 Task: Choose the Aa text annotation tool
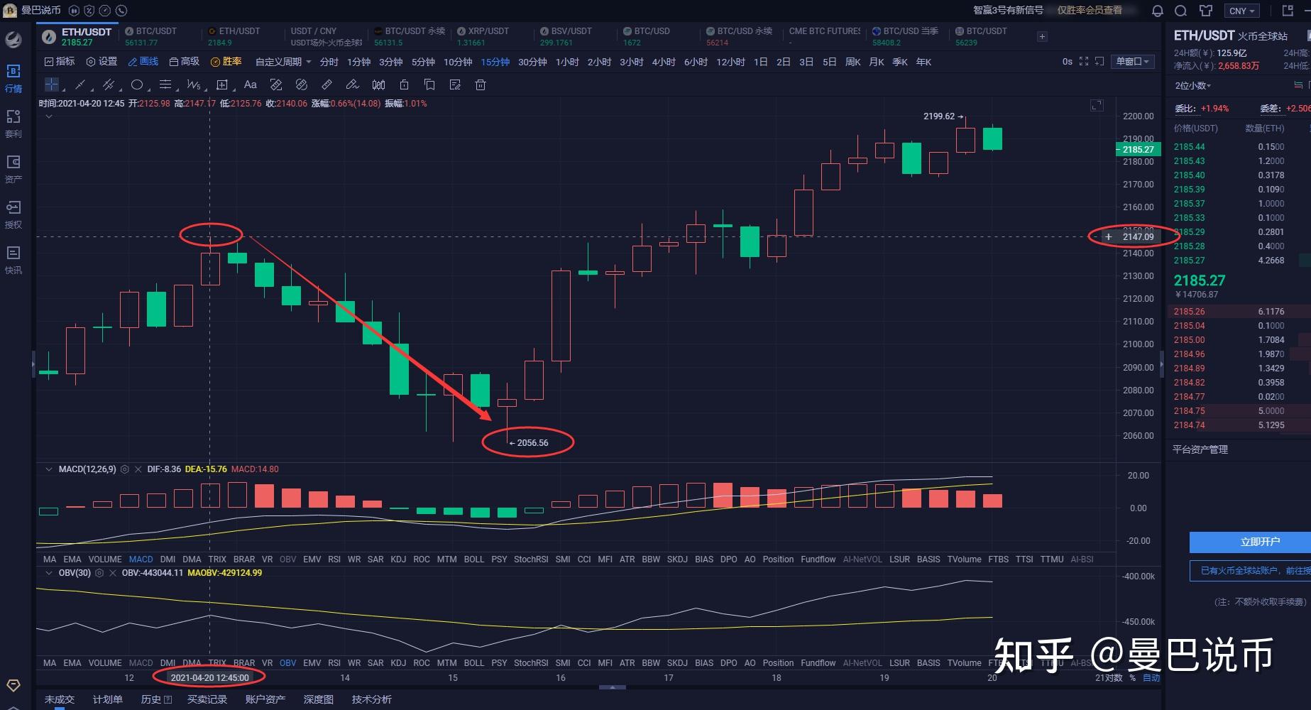pos(250,84)
